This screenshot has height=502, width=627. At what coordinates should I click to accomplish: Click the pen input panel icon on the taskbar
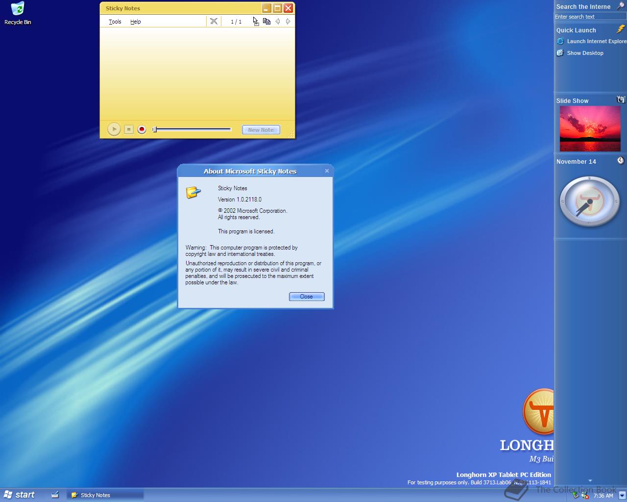(55, 495)
